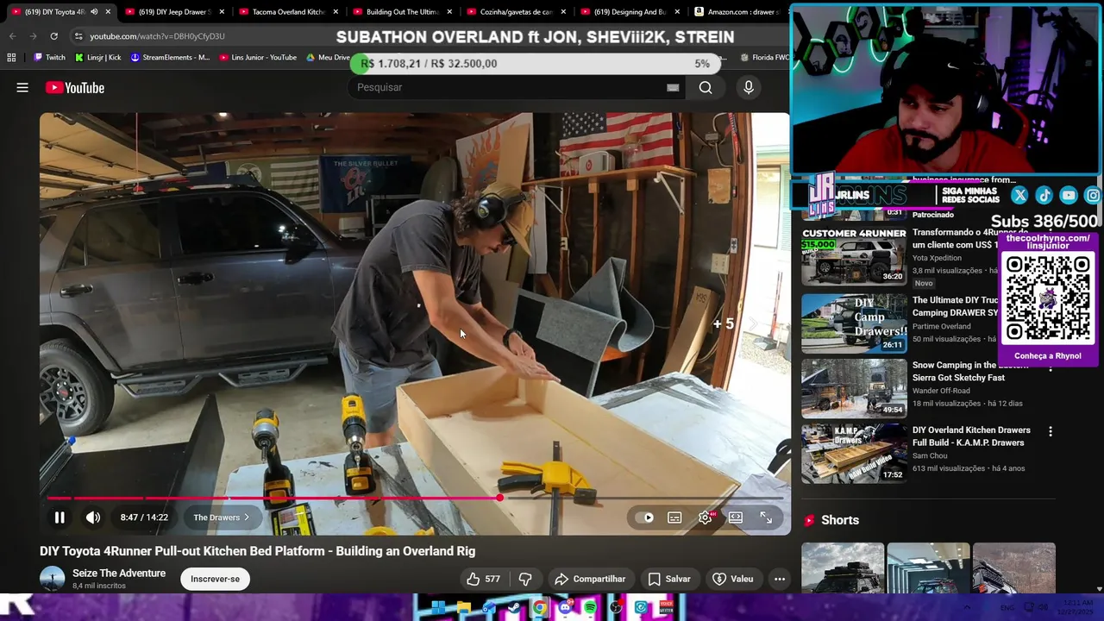Switch to the DIY Jeep Drawer tab
This screenshot has height=621, width=1104.
click(175, 12)
